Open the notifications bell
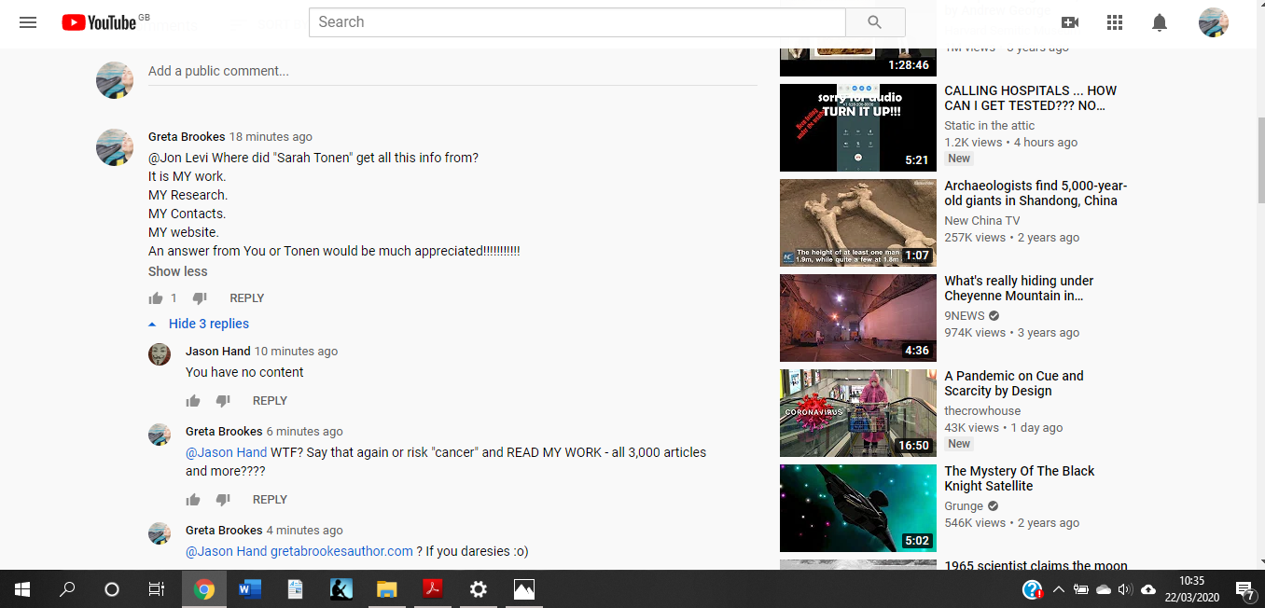 coord(1160,22)
